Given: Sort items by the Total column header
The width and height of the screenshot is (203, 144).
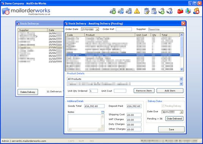Looking at the screenshot, I should 170,35.
